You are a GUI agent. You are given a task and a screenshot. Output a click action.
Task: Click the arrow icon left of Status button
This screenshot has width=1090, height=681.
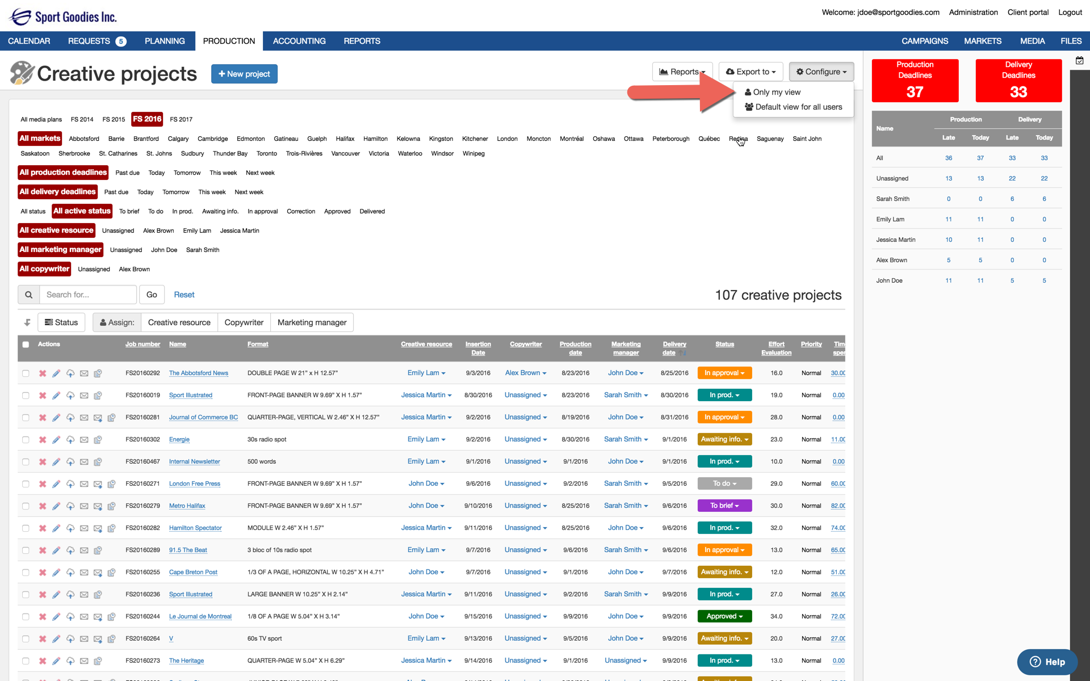(x=27, y=322)
